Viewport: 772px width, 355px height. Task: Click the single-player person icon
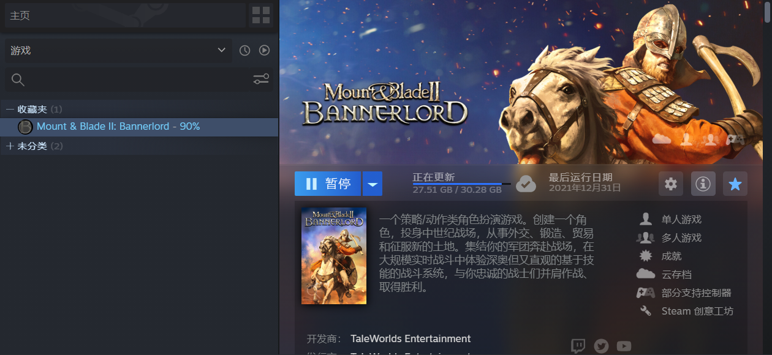pos(646,219)
